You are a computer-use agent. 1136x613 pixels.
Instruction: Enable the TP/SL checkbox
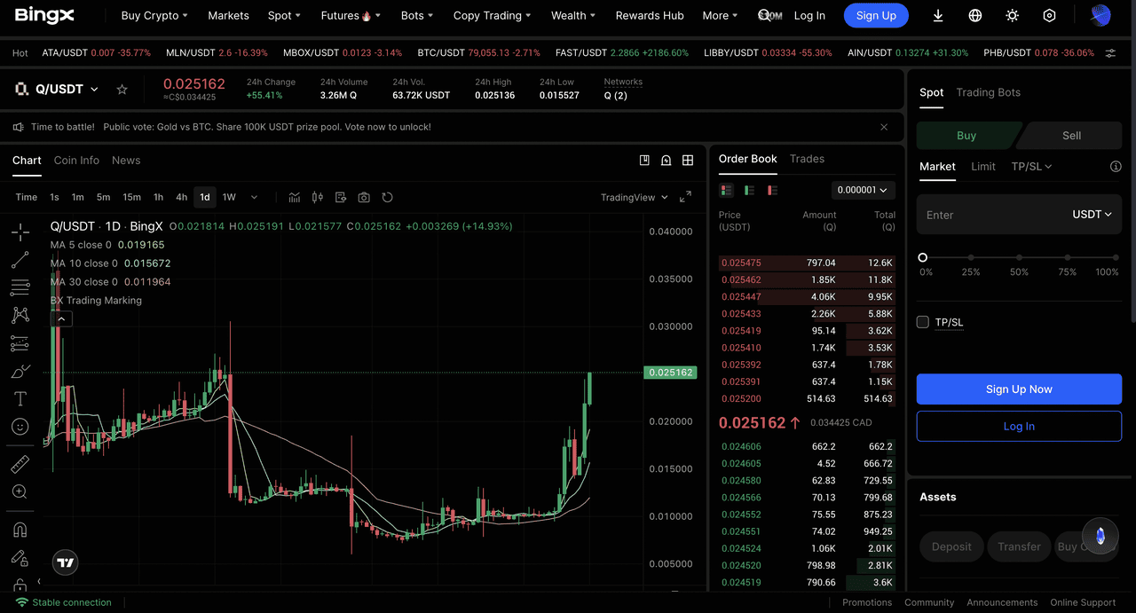point(923,322)
